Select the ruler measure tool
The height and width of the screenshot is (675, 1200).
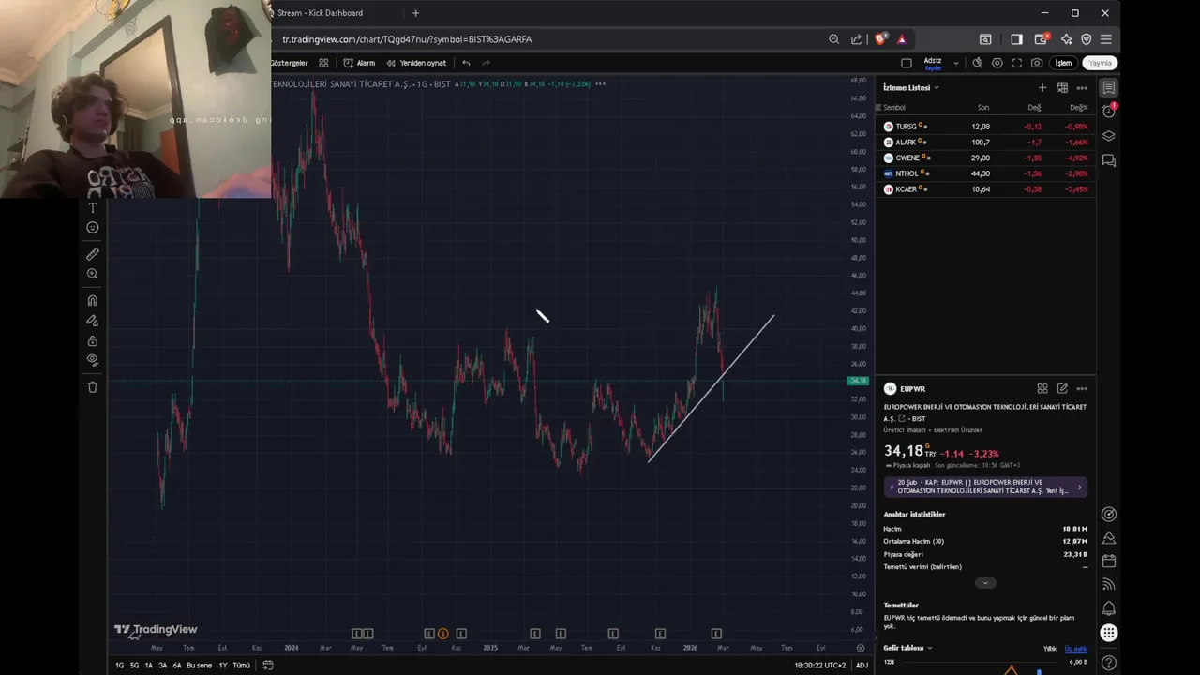point(92,254)
